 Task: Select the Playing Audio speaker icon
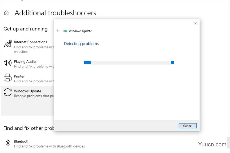pyautogui.click(x=7, y=63)
